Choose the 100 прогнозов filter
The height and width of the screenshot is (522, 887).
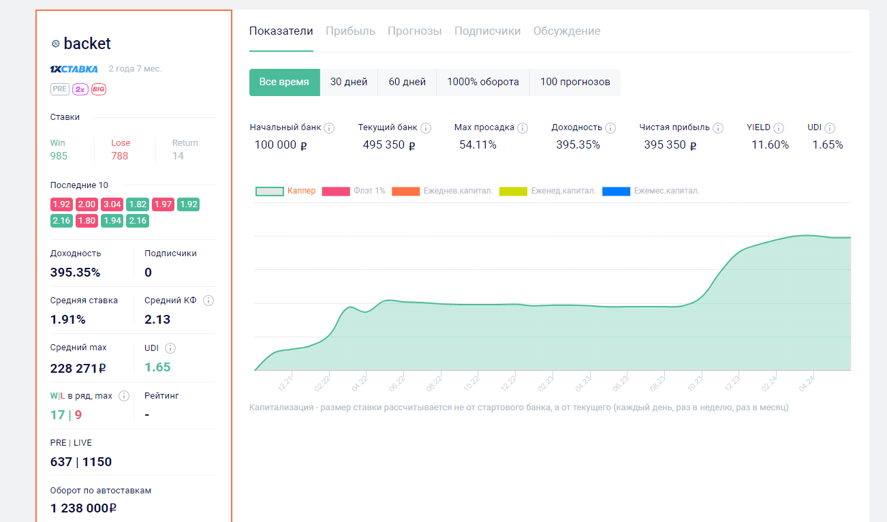575,82
